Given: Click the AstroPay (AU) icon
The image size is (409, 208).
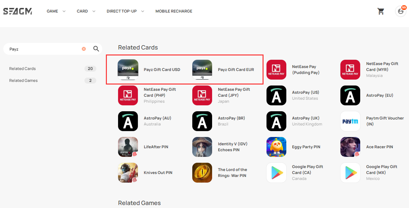Looking at the screenshot, I should (128, 121).
